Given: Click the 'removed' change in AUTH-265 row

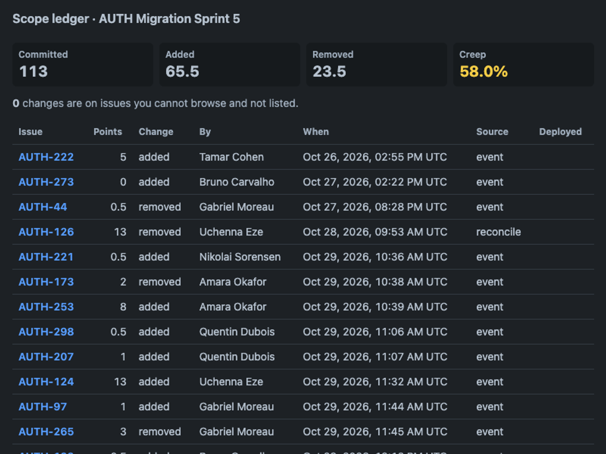Looking at the screenshot, I should [160, 432].
